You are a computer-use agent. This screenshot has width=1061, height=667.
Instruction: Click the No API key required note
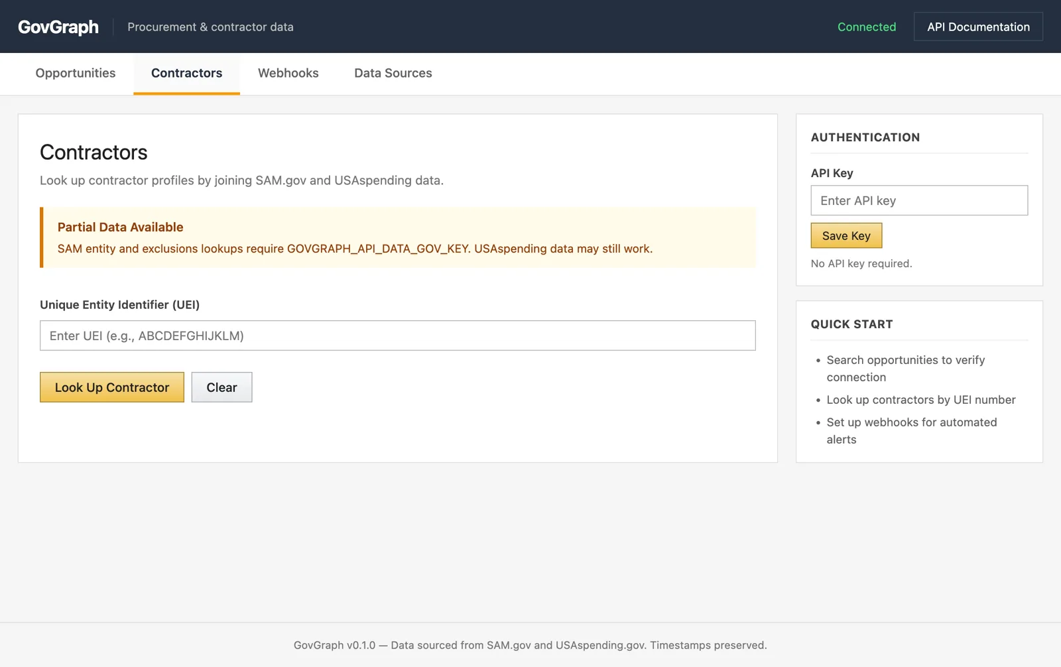861,263
